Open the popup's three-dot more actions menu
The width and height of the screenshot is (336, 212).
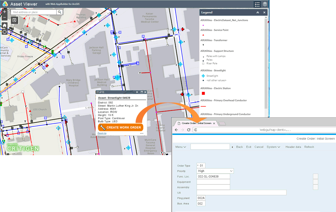[x=142, y=133]
